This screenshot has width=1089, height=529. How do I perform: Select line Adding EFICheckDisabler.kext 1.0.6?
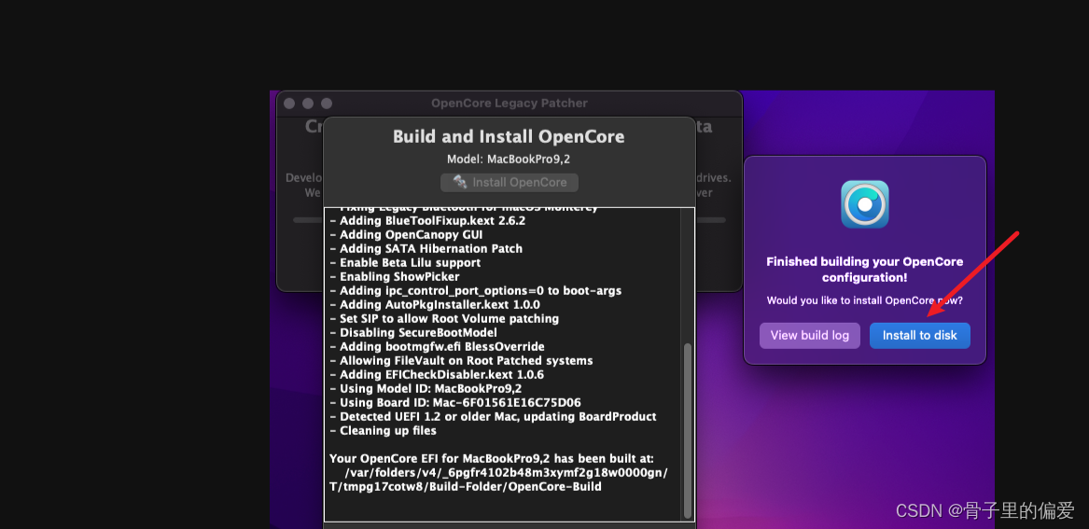click(x=437, y=375)
